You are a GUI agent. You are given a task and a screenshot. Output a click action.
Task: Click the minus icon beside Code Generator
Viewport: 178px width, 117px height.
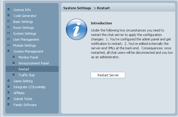(x=9, y=15)
